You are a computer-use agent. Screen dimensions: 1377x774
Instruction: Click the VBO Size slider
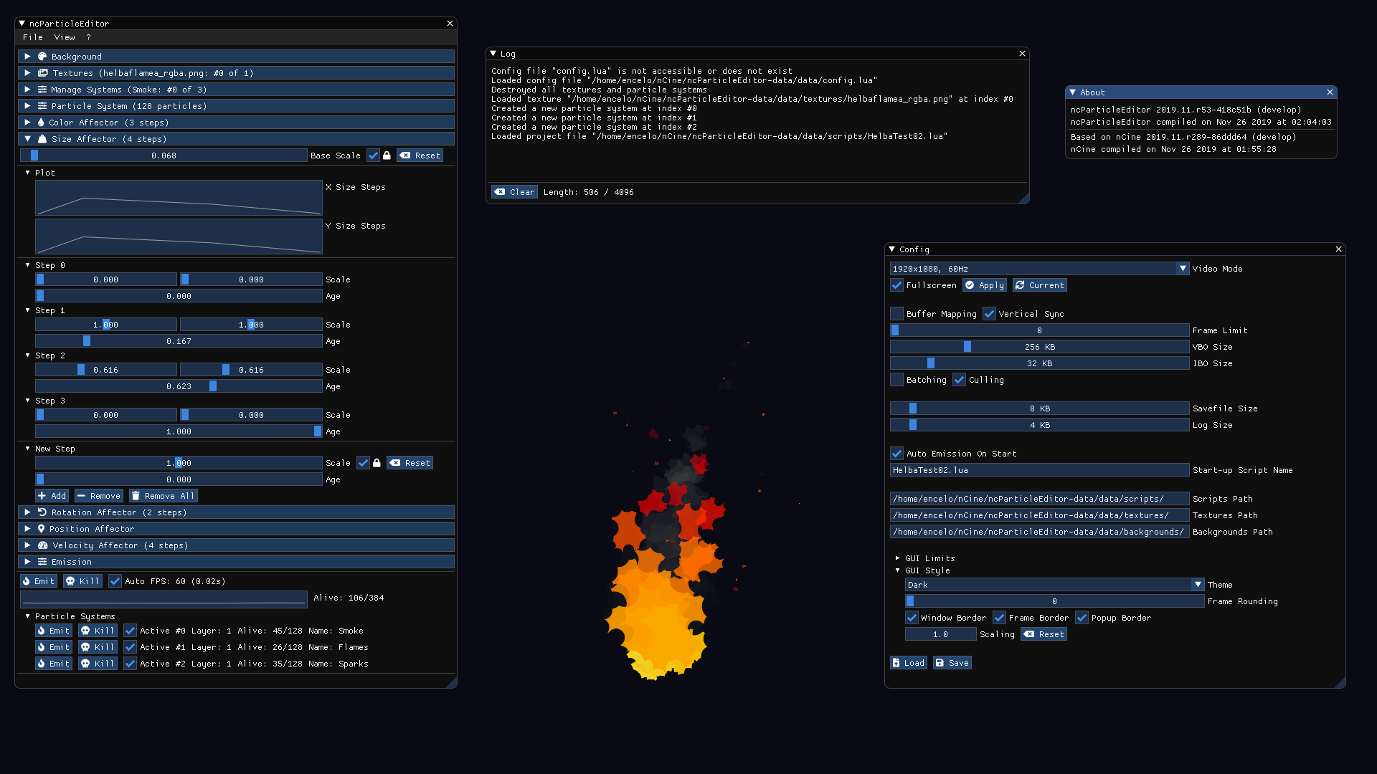coord(1039,347)
